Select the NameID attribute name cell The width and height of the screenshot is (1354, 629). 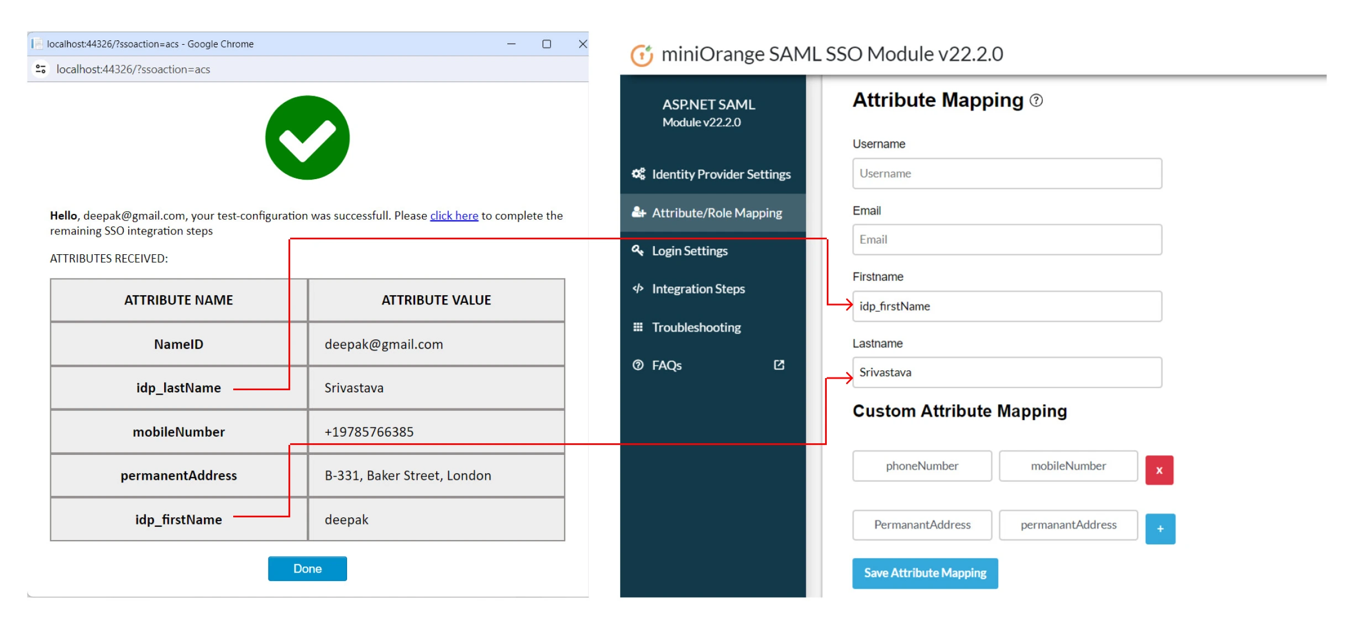(179, 344)
